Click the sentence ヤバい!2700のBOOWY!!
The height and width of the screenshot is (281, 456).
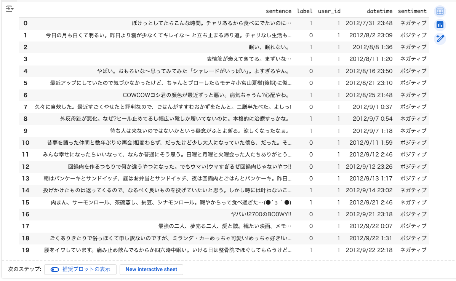261,214
